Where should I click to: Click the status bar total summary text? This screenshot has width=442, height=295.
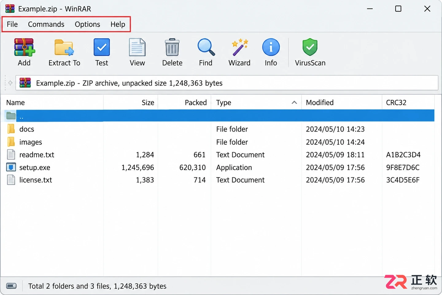coord(97,286)
